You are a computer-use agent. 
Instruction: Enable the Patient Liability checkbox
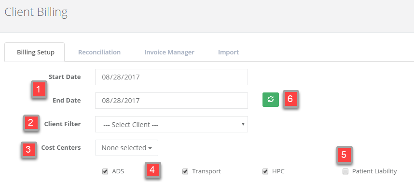point(345,172)
